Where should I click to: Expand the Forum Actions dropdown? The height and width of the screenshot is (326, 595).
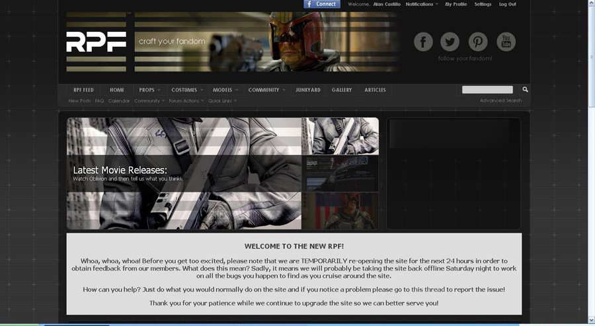pyautogui.click(x=186, y=101)
